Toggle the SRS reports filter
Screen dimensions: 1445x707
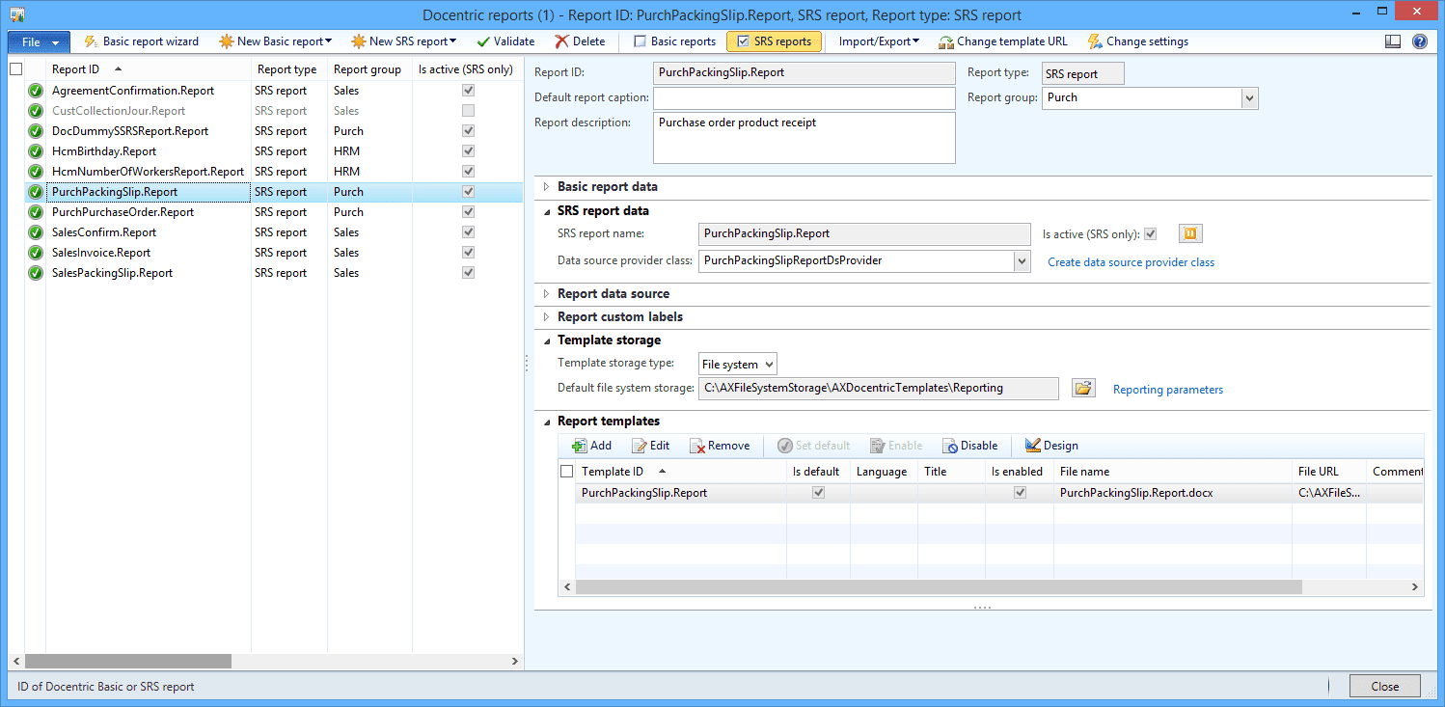click(x=774, y=41)
